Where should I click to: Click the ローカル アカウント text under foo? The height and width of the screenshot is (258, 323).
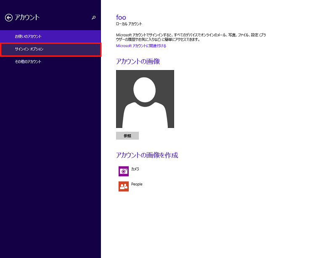pyautogui.click(x=129, y=24)
